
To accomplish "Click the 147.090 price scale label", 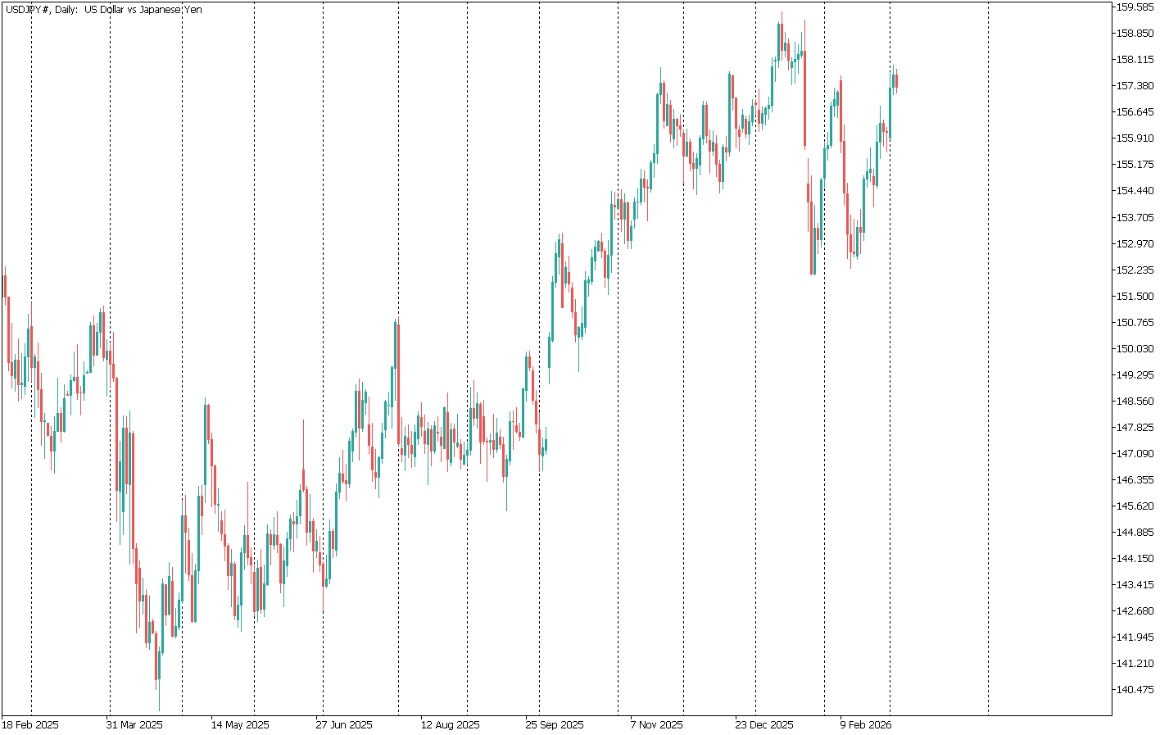I will click(x=1135, y=454).
